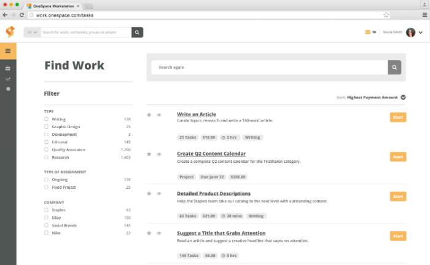Star the Create Q2 Content Calendar task
Image resolution: width=430 pixels, height=265 pixels.
[149, 154]
